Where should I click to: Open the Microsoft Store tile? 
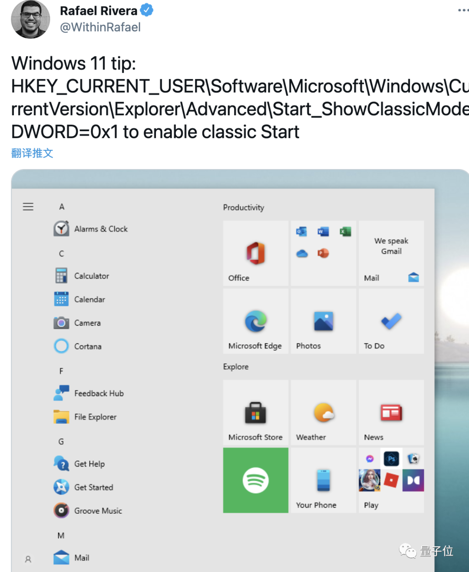[x=256, y=412]
